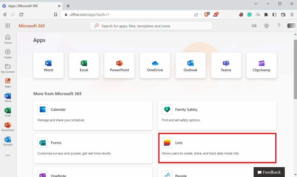Click the Meet Now camera icon
This screenshot has width=297, height=177.
(254, 26)
